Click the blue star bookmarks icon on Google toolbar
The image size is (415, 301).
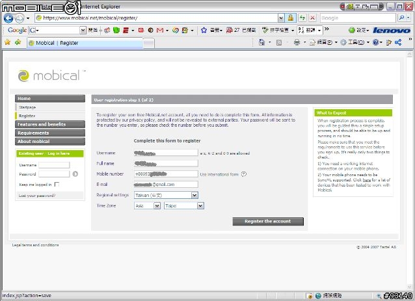point(204,30)
